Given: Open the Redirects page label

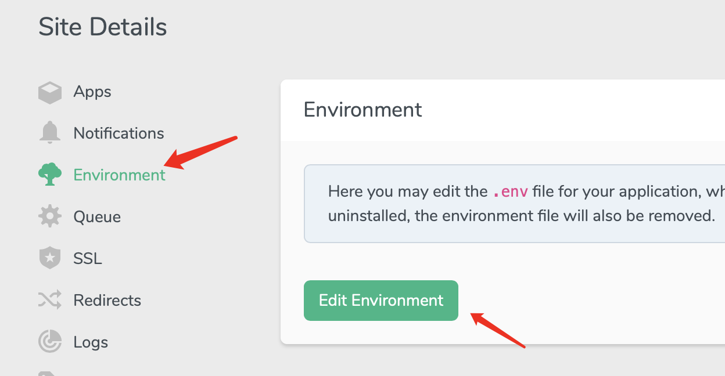Looking at the screenshot, I should 107,300.
